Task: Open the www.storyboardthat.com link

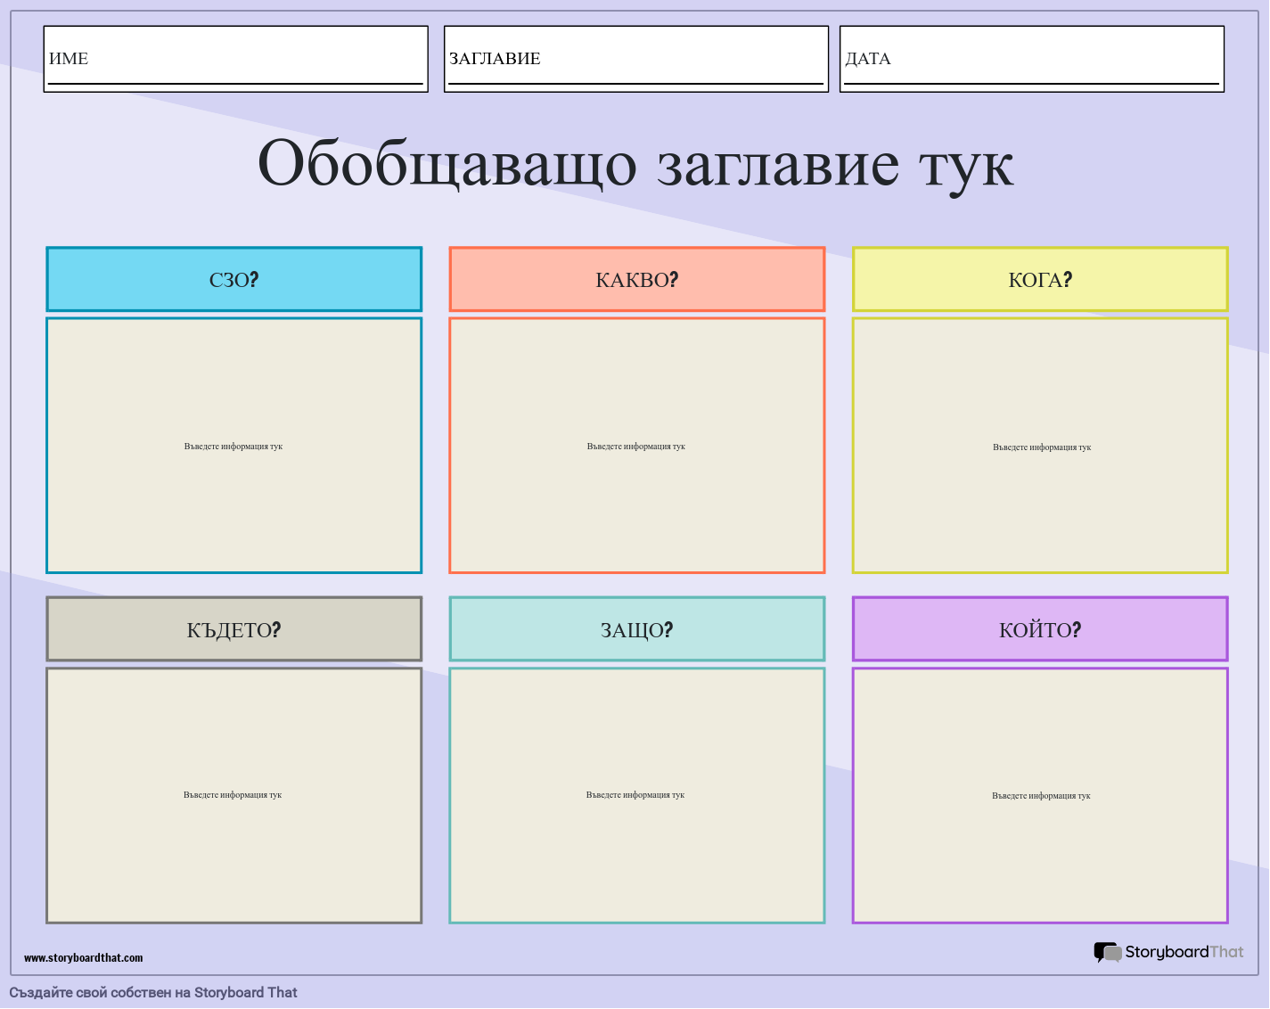Action: pyautogui.click(x=84, y=958)
